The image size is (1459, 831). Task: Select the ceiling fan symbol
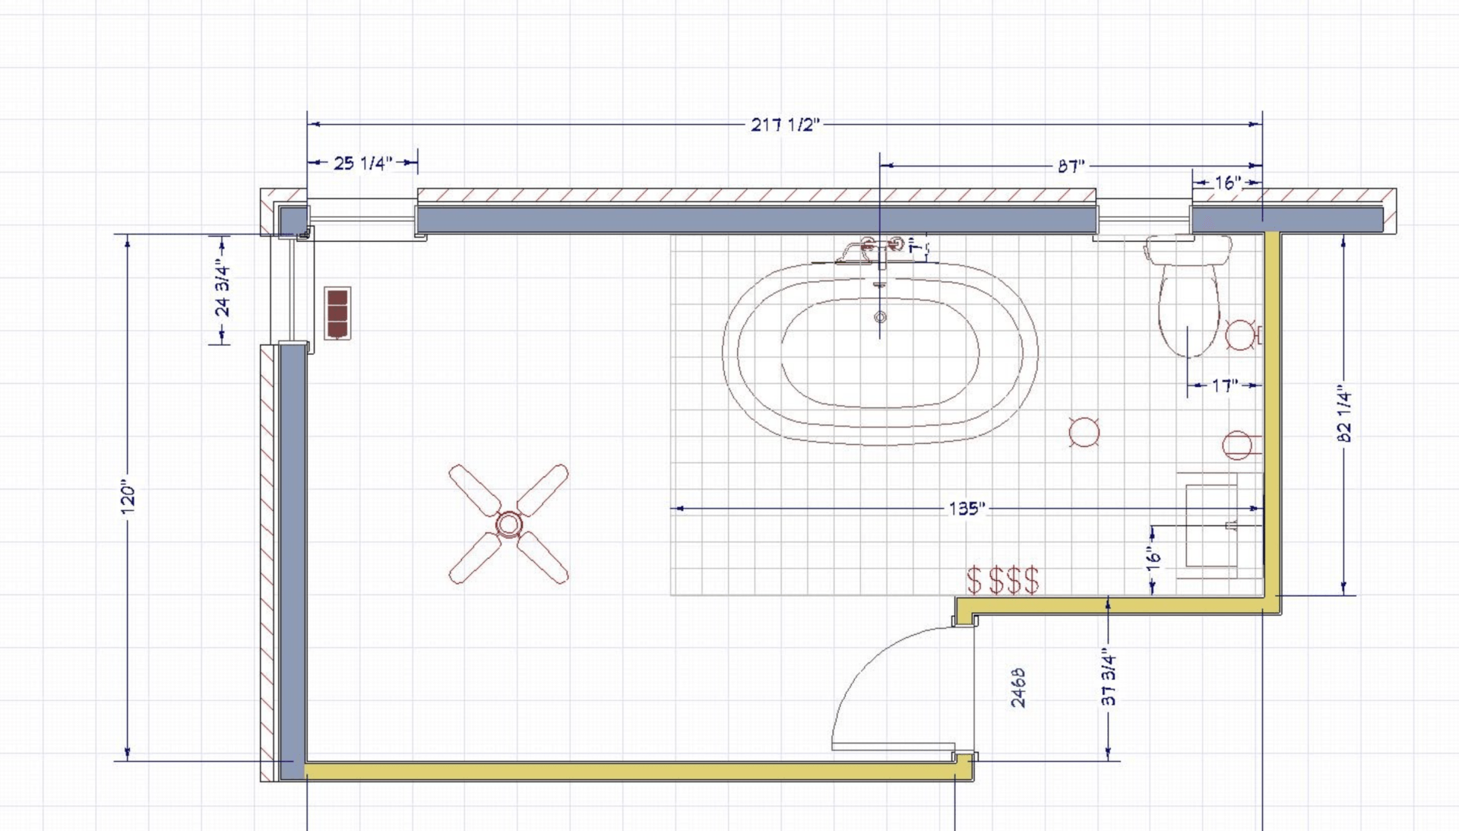pos(508,524)
